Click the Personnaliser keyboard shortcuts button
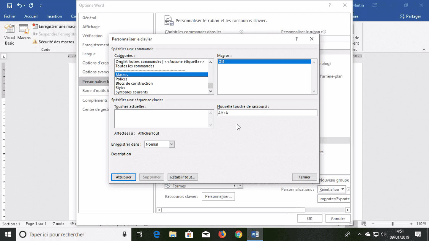 [x=218, y=196]
